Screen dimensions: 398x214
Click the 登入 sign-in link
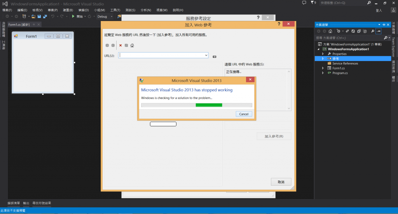(x=379, y=10)
